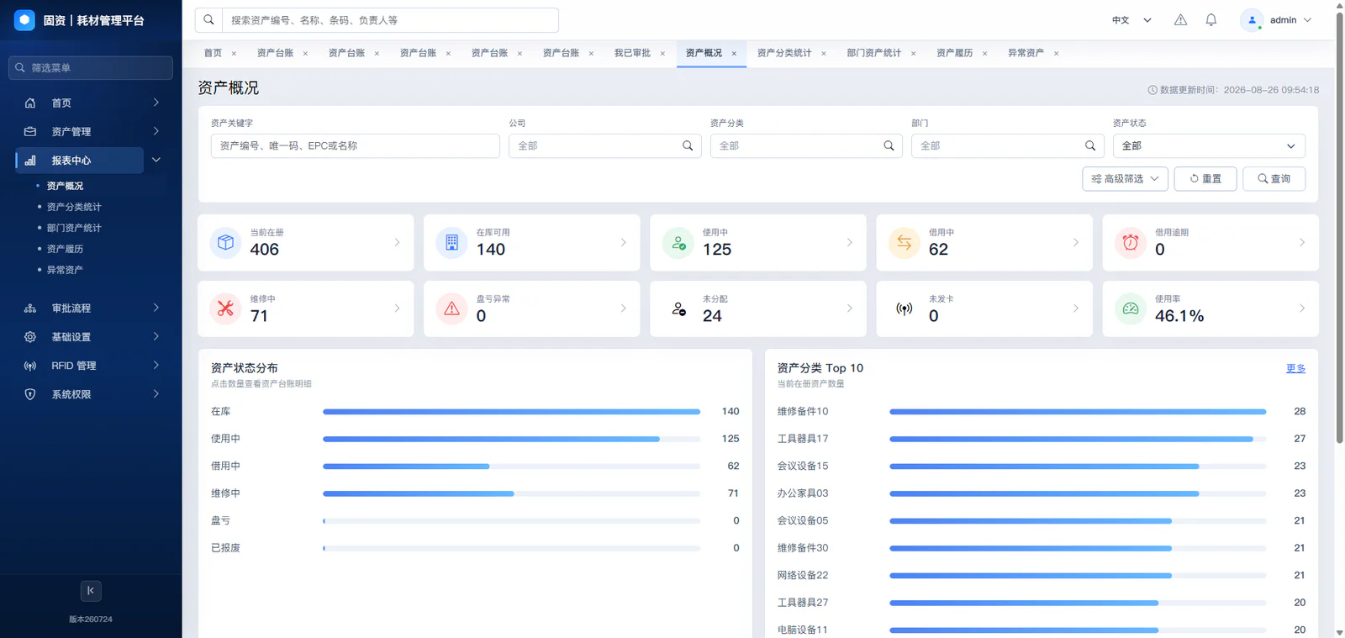
Task: Expand the 系统权限 menu chevron
Action: click(x=156, y=393)
